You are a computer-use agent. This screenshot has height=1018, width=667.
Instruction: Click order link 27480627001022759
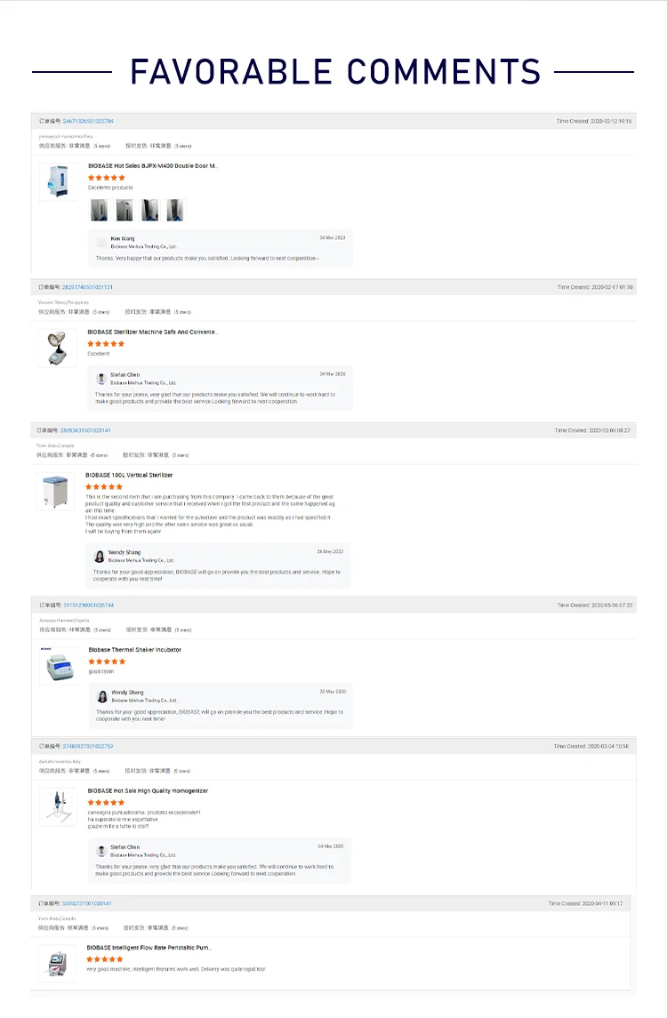pyautogui.click(x=87, y=747)
